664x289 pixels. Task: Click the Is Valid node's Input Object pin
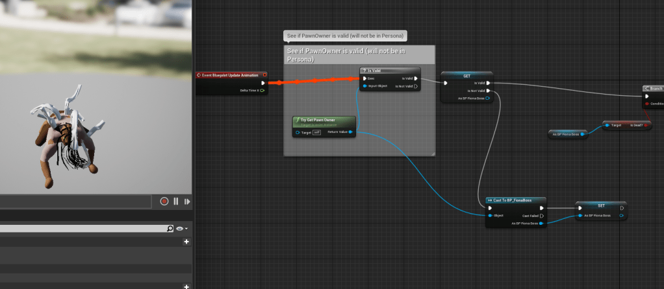364,86
